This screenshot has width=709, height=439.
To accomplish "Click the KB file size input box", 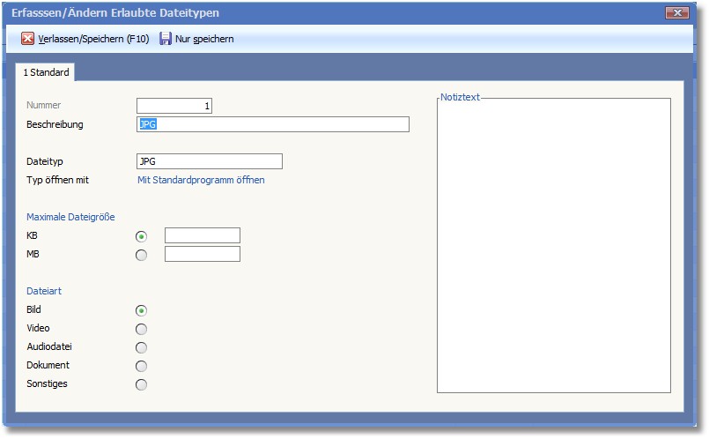I will (202, 235).
